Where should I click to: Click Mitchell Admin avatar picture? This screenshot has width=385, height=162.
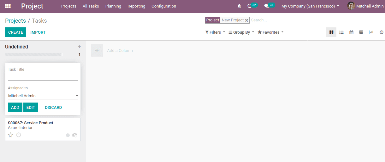coord(351,6)
